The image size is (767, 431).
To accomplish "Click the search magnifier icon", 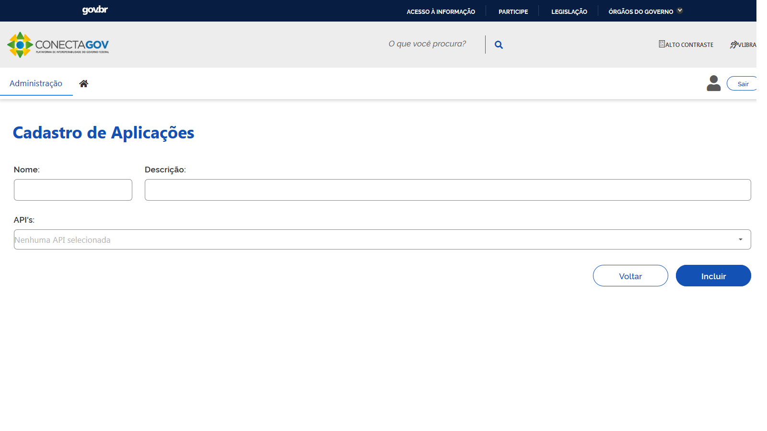I will (499, 45).
